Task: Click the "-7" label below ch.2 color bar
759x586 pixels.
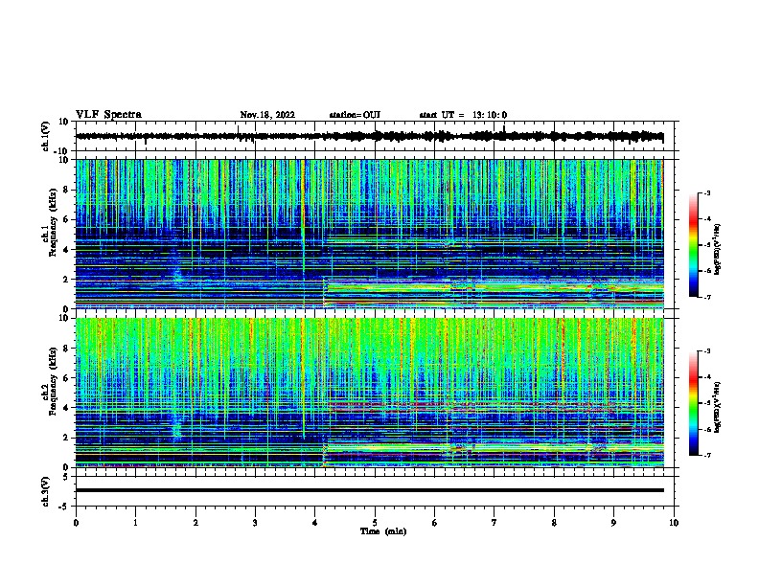Action: click(707, 455)
